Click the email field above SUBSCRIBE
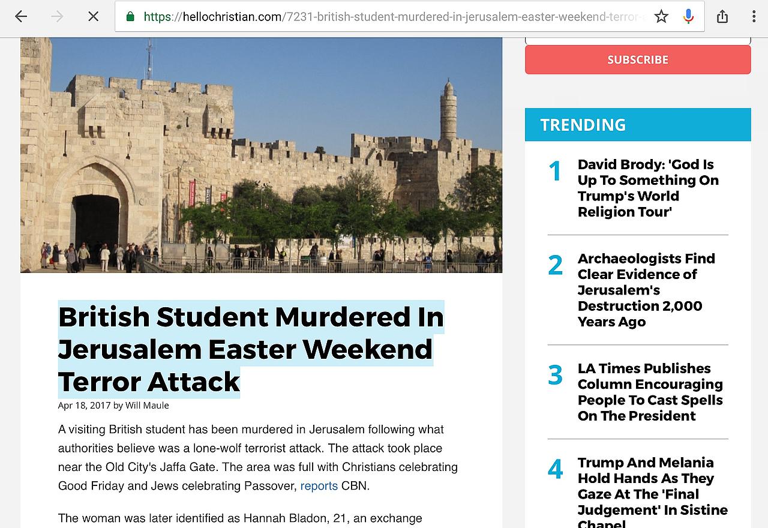768x528 pixels. click(x=638, y=41)
